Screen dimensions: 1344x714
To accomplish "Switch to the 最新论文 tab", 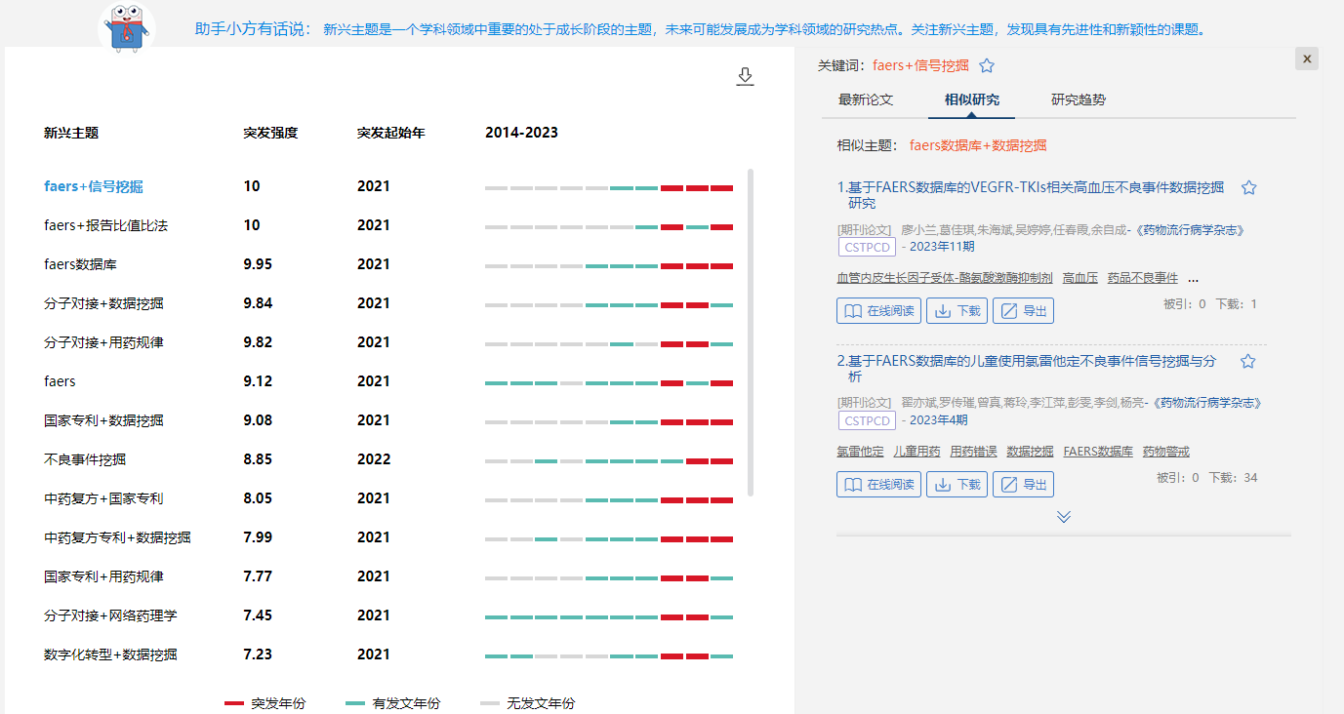I will coord(867,99).
